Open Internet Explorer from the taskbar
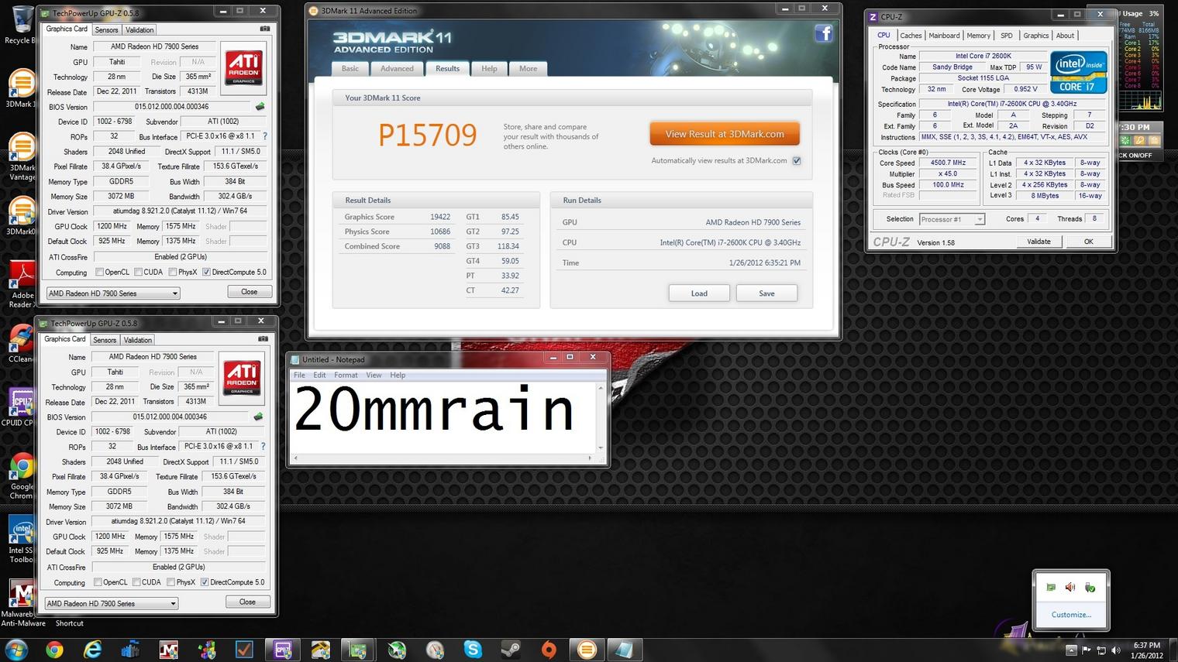Screen dimensions: 1178x662 tap(93, 649)
